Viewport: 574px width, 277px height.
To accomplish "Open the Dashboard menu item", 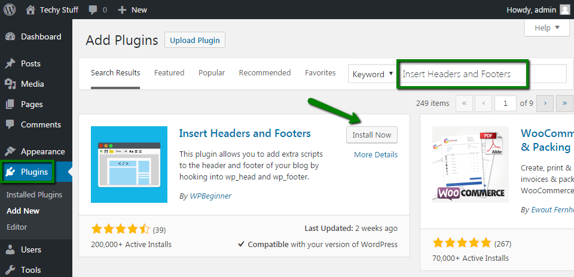I will tap(36, 36).
